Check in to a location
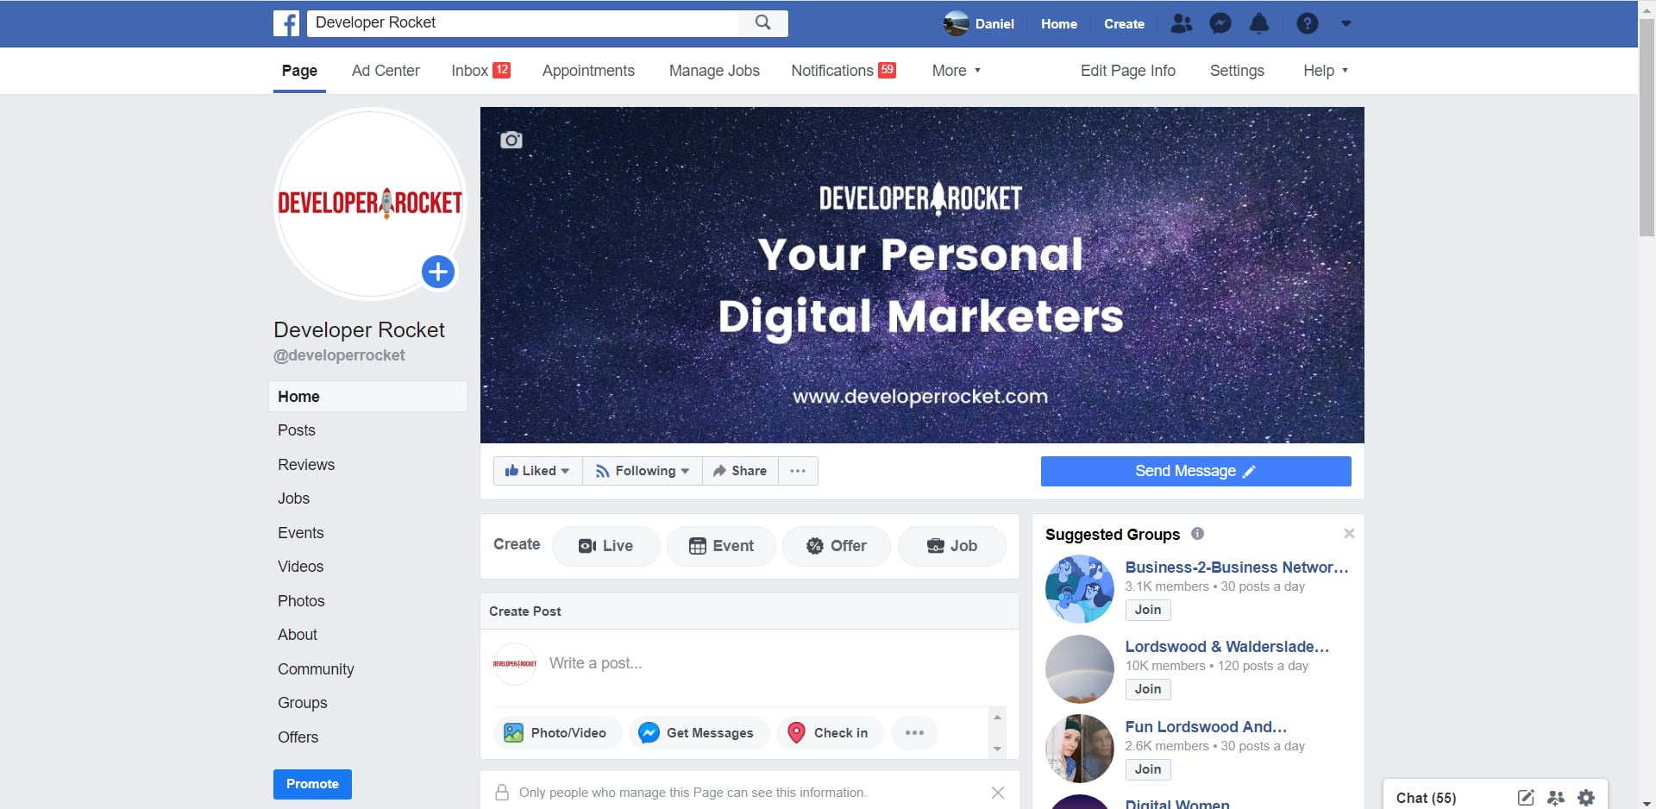 [829, 732]
